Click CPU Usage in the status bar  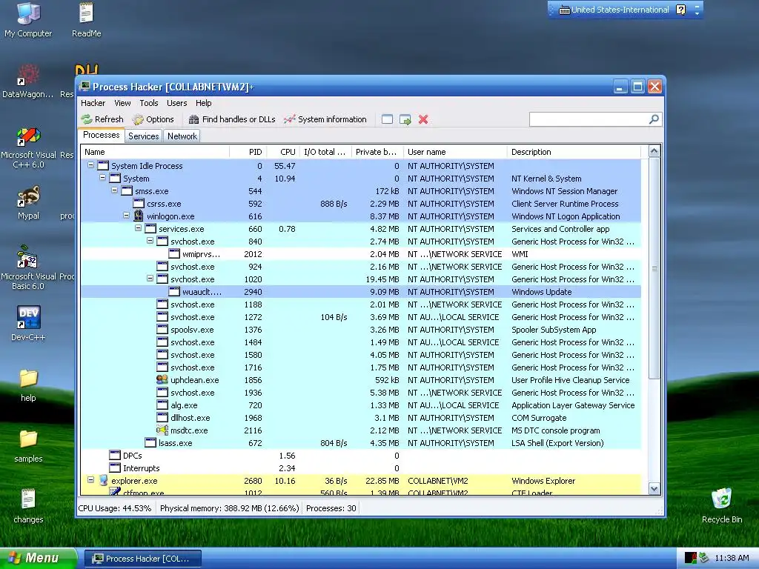tap(115, 508)
